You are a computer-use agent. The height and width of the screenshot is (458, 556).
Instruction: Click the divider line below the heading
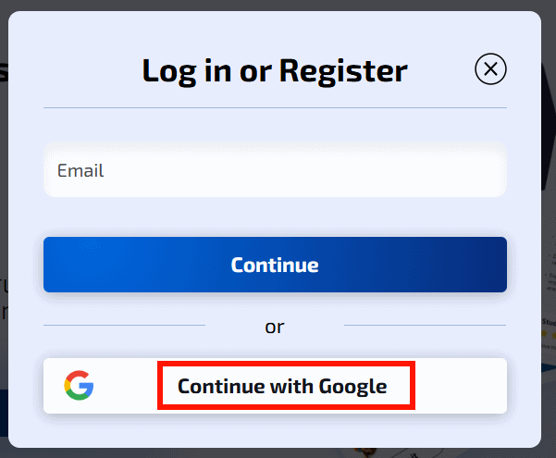(275, 108)
